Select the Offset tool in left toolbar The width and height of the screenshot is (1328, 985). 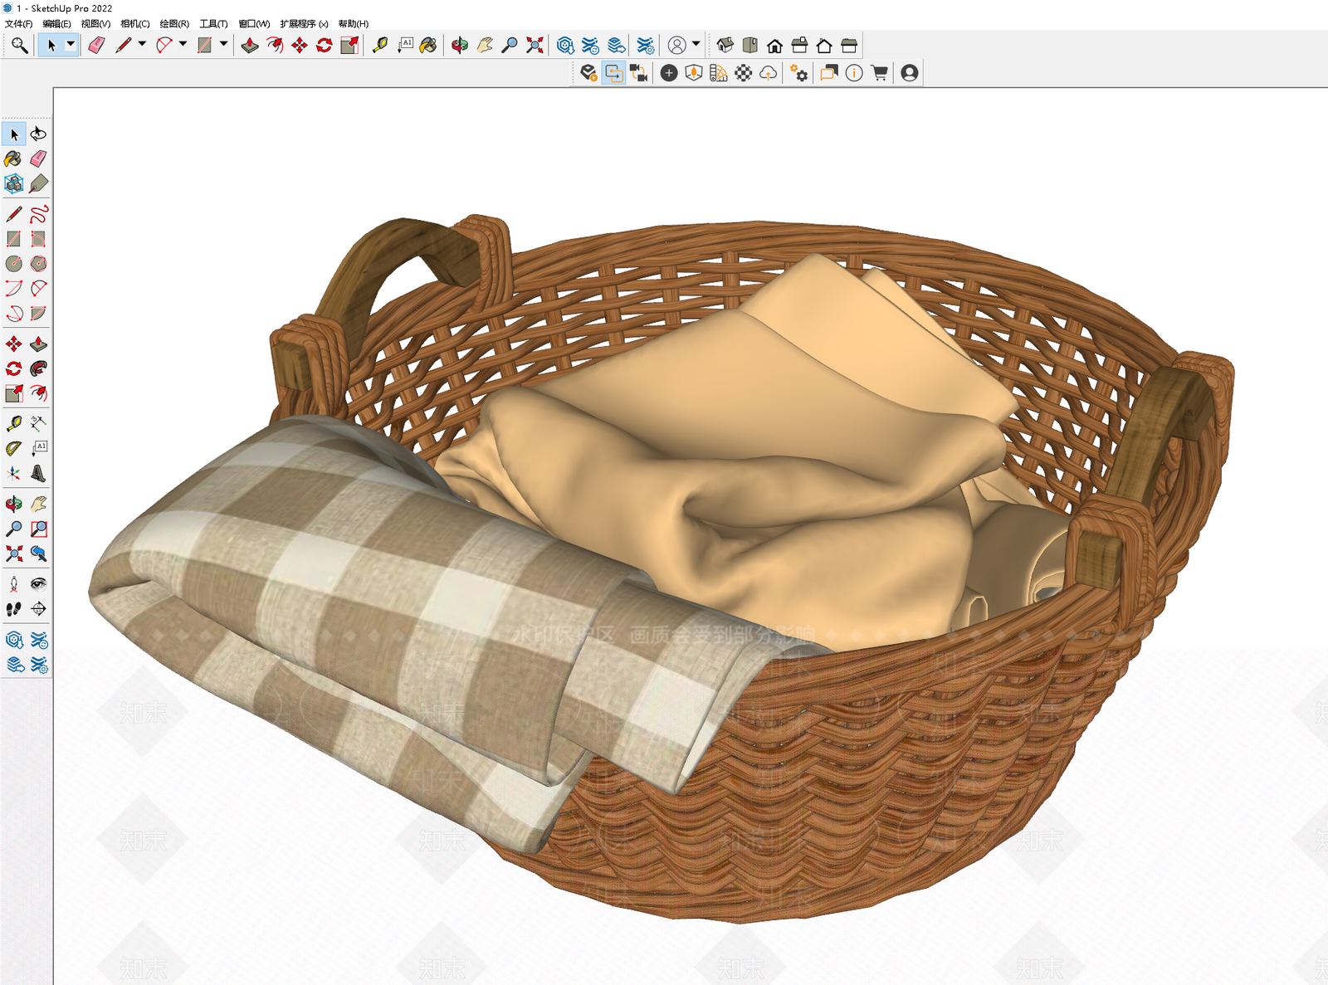click(38, 393)
